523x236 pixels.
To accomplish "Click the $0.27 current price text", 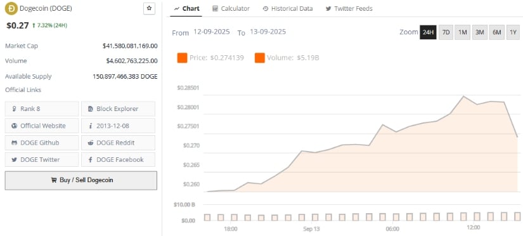I will point(18,25).
